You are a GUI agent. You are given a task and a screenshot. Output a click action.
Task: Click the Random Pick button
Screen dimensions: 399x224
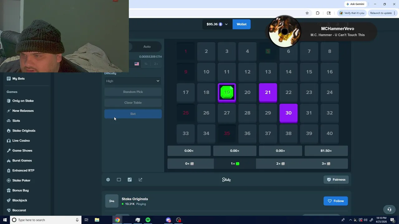133,92
